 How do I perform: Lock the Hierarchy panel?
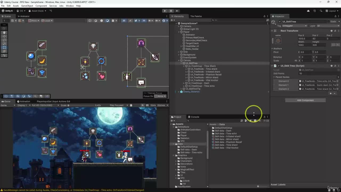(x=264, y=16)
